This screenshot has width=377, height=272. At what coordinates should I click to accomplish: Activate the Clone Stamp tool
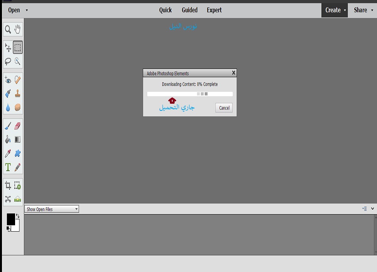coord(17,94)
